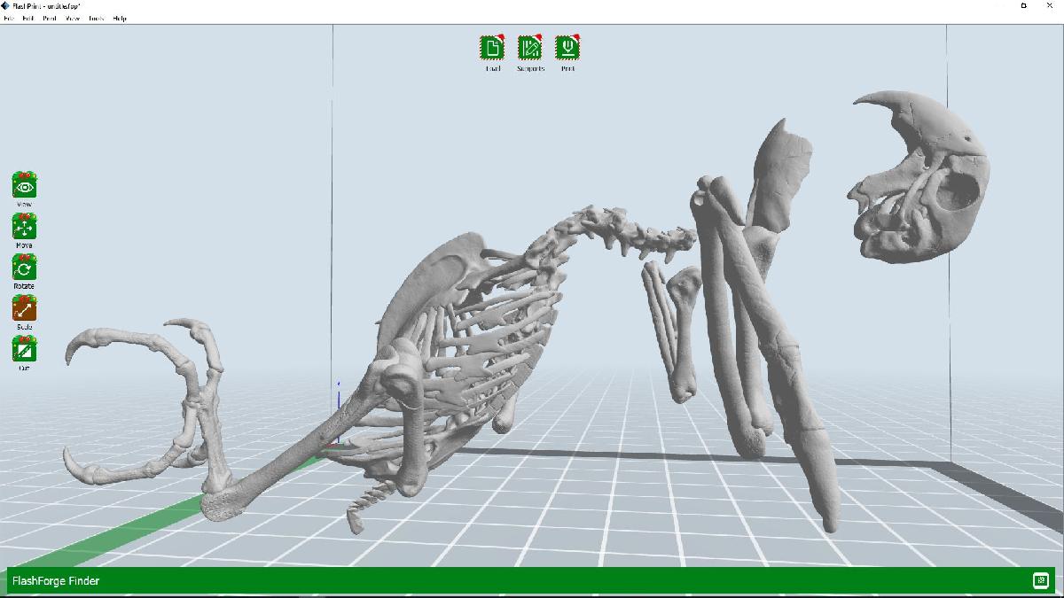This screenshot has width=1064, height=598.
Task: Open the Edit menu
Action: [x=28, y=18]
